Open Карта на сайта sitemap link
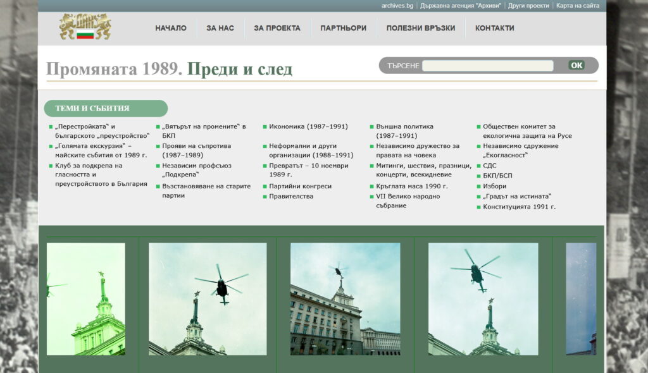The height and width of the screenshot is (373, 648). (578, 6)
